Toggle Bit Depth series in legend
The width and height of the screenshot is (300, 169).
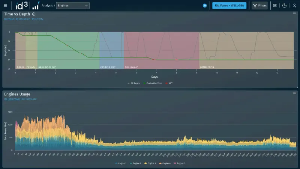pos(133,83)
